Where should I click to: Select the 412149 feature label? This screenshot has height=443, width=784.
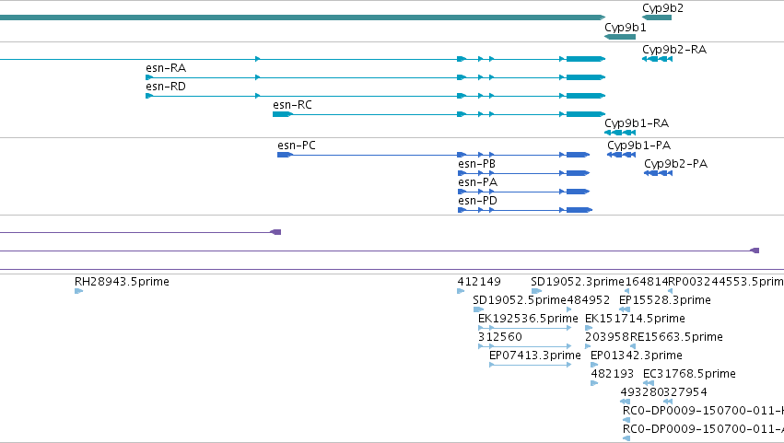pyautogui.click(x=479, y=282)
